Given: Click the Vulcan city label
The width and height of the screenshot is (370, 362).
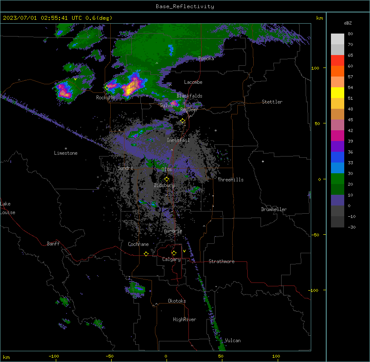Looking at the screenshot, I should pyautogui.click(x=233, y=341).
